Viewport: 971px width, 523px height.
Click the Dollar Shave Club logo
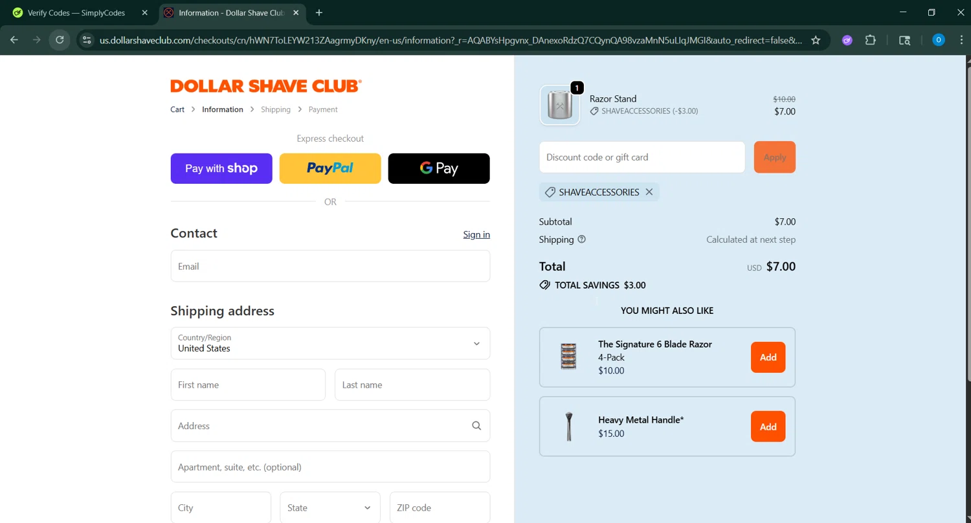(266, 86)
